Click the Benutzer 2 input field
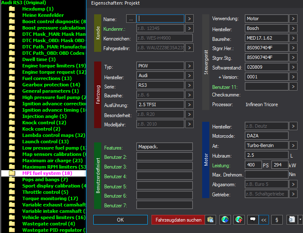Screen dimensions: 303x233 165,156
